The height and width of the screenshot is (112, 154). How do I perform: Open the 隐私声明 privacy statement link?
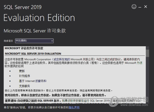[74, 107]
